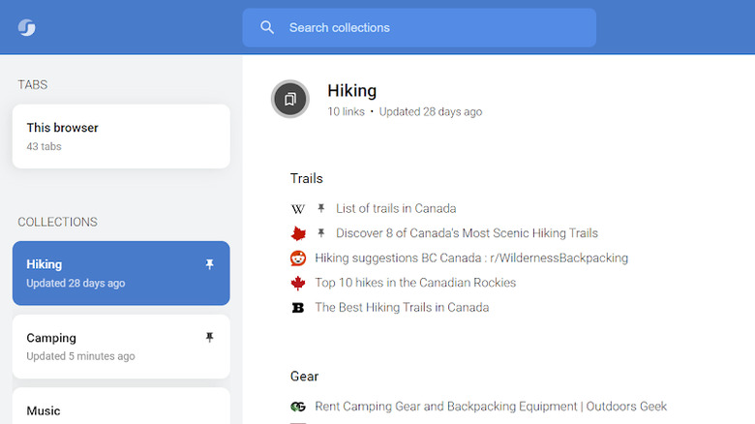Image resolution: width=755 pixels, height=424 pixels.
Task: Open the This browser tabs card
Action: point(121,136)
